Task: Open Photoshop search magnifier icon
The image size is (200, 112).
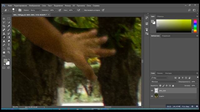Action: point(189,10)
